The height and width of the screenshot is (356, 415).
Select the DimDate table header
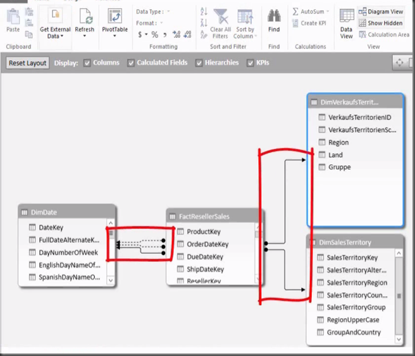point(67,212)
